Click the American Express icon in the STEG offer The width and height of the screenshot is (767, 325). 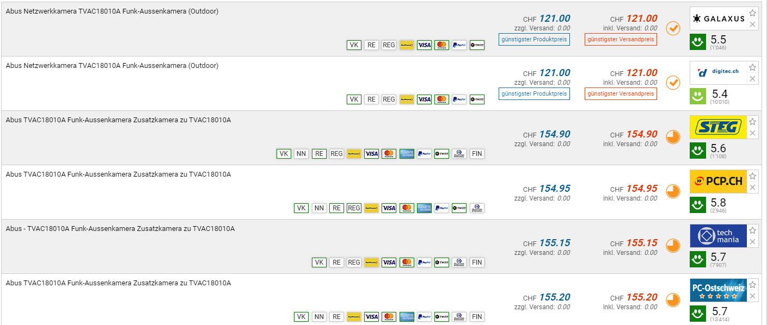pos(407,154)
